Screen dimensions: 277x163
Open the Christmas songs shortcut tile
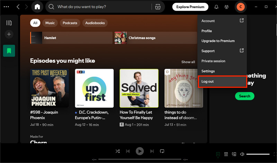(155, 38)
